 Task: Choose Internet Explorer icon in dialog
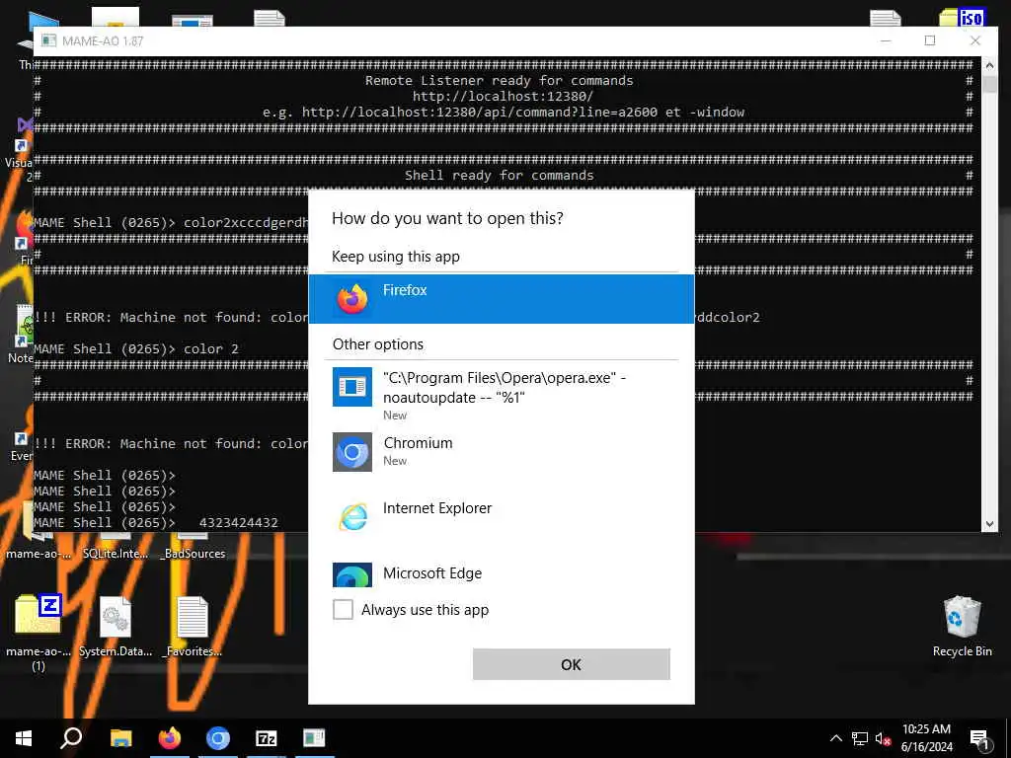pos(352,517)
